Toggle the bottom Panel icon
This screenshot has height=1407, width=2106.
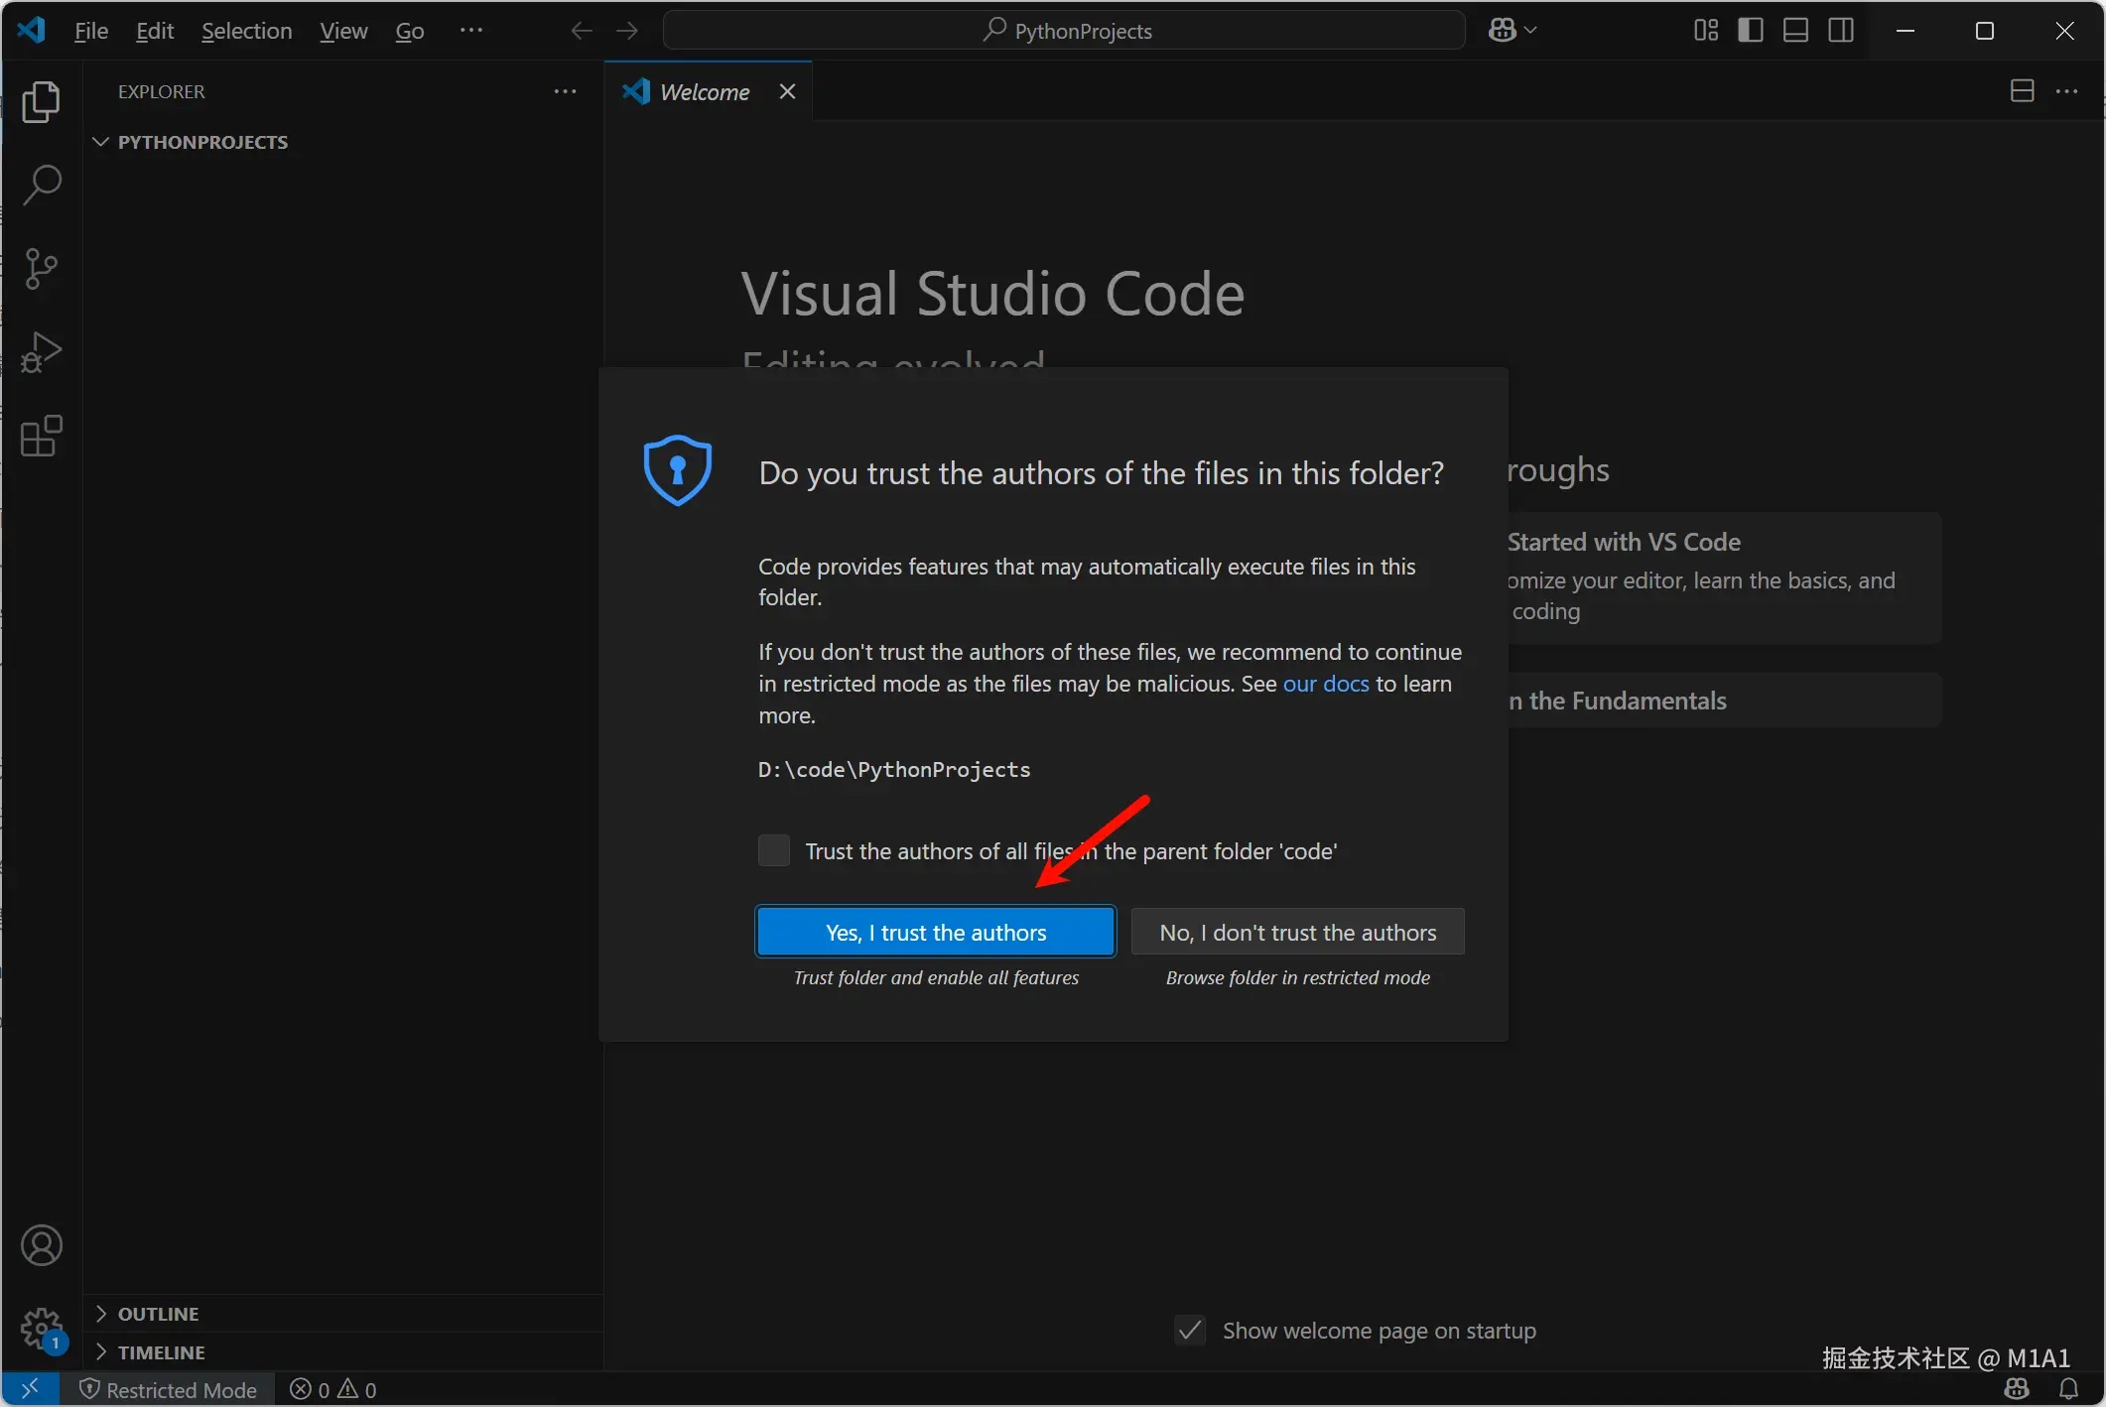pyautogui.click(x=1795, y=31)
